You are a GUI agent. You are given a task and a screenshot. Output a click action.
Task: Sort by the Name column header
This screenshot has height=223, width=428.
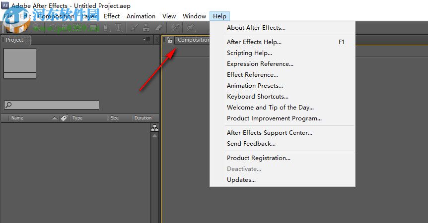[17, 118]
